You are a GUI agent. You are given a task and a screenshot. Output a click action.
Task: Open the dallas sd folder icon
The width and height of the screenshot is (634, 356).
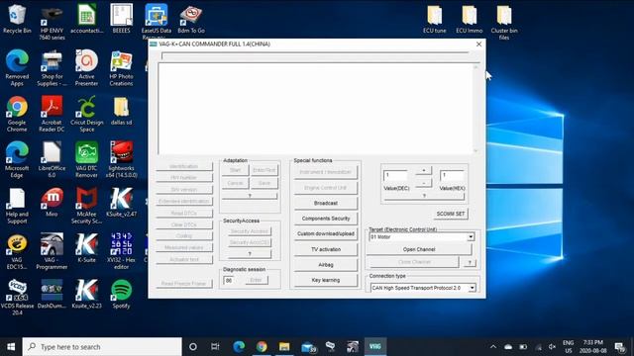[121, 111]
